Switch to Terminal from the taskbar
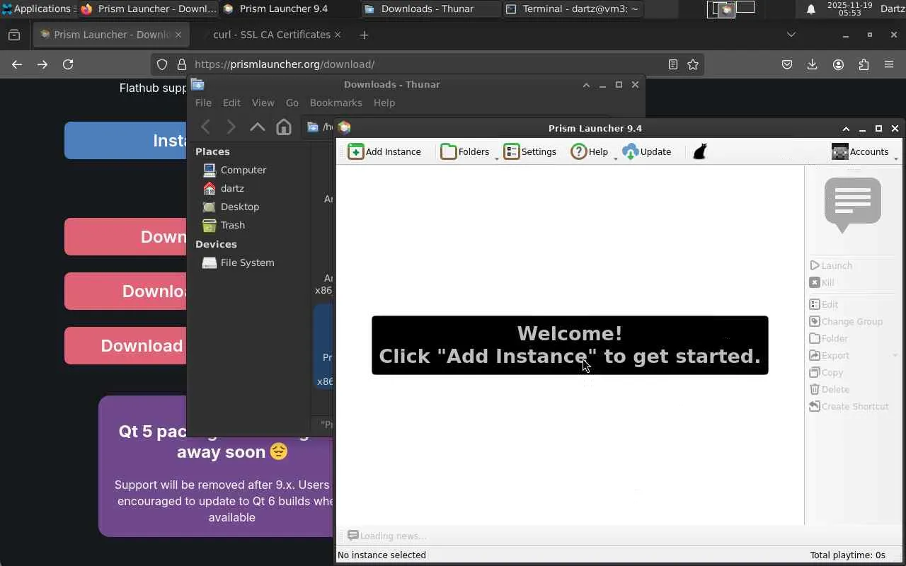Viewport: 906px width, 566px height. pyautogui.click(x=573, y=9)
